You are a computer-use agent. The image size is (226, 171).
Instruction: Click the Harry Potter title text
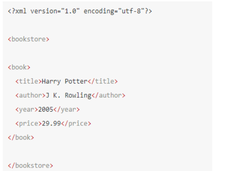tap(65, 81)
